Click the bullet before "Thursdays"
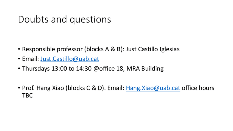233x131 pixels. pyautogui.click(x=19, y=69)
